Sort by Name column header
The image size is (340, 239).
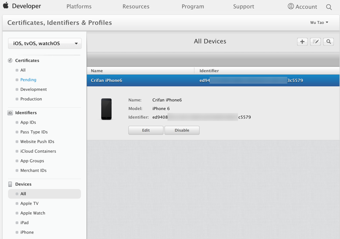coord(97,70)
